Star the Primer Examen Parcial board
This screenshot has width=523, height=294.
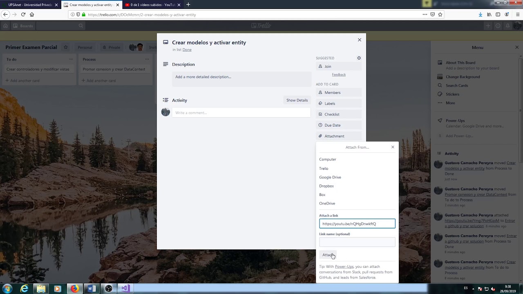(65, 47)
